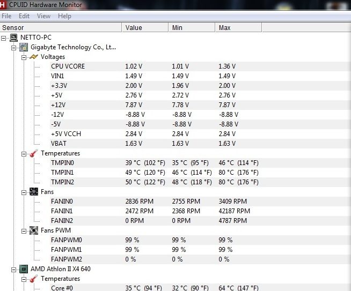
Task: Select the TMPIN0 sensor row
Action: tap(200, 163)
